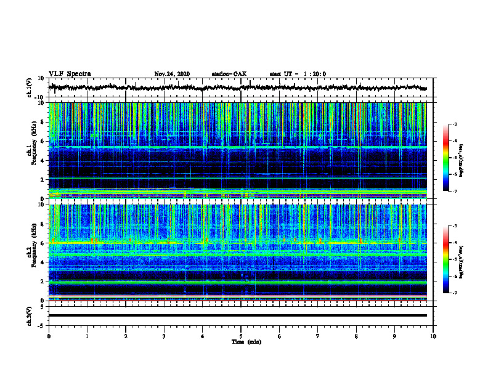Screen dimensions: 488x377
Task: Click the "2" kHz tick of ch.2 spectrogram
Action: [x=43, y=282]
